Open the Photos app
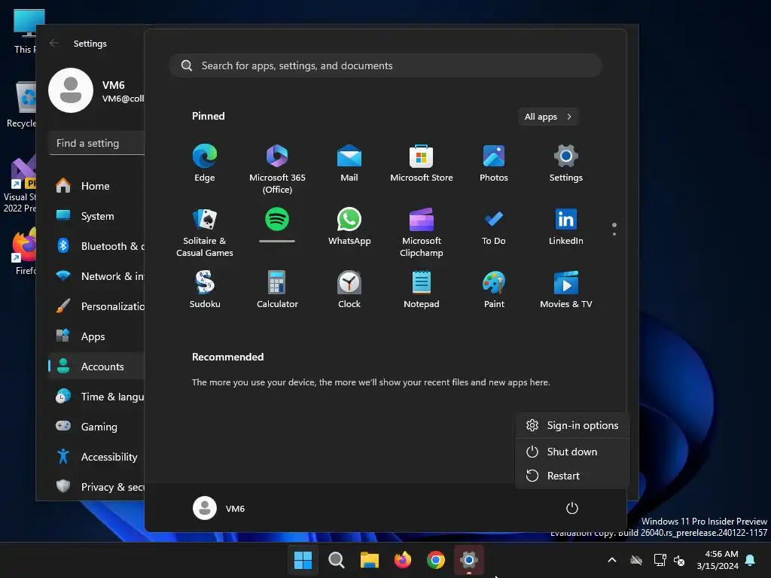771x578 pixels. coord(494,163)
